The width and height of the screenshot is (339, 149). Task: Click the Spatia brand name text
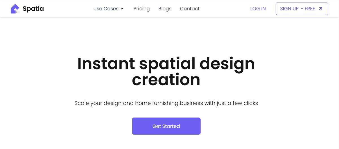point(33,9)
